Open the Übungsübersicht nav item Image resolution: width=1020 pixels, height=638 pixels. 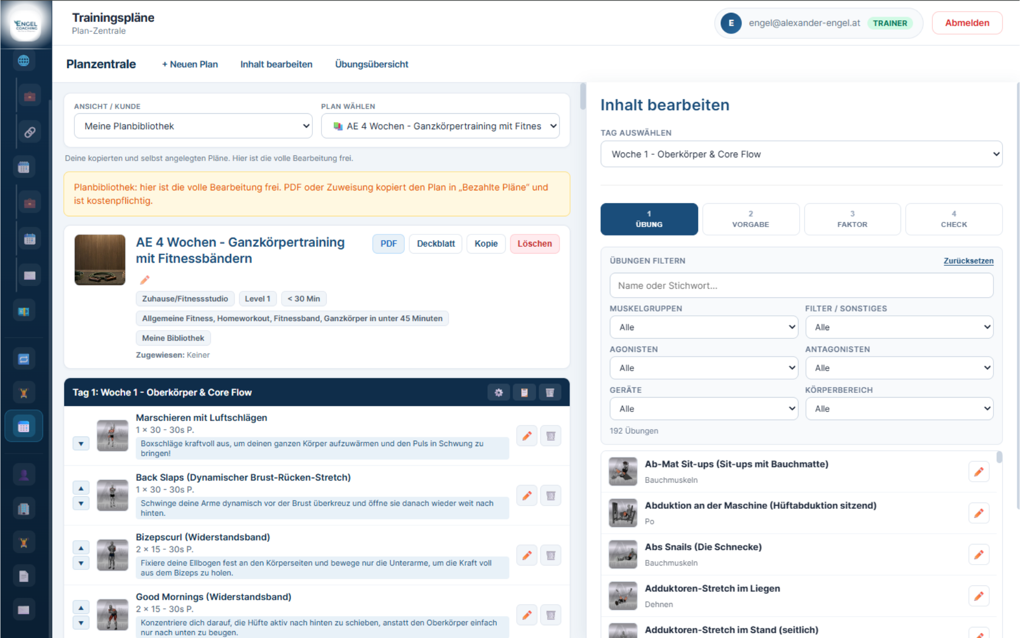371,64
